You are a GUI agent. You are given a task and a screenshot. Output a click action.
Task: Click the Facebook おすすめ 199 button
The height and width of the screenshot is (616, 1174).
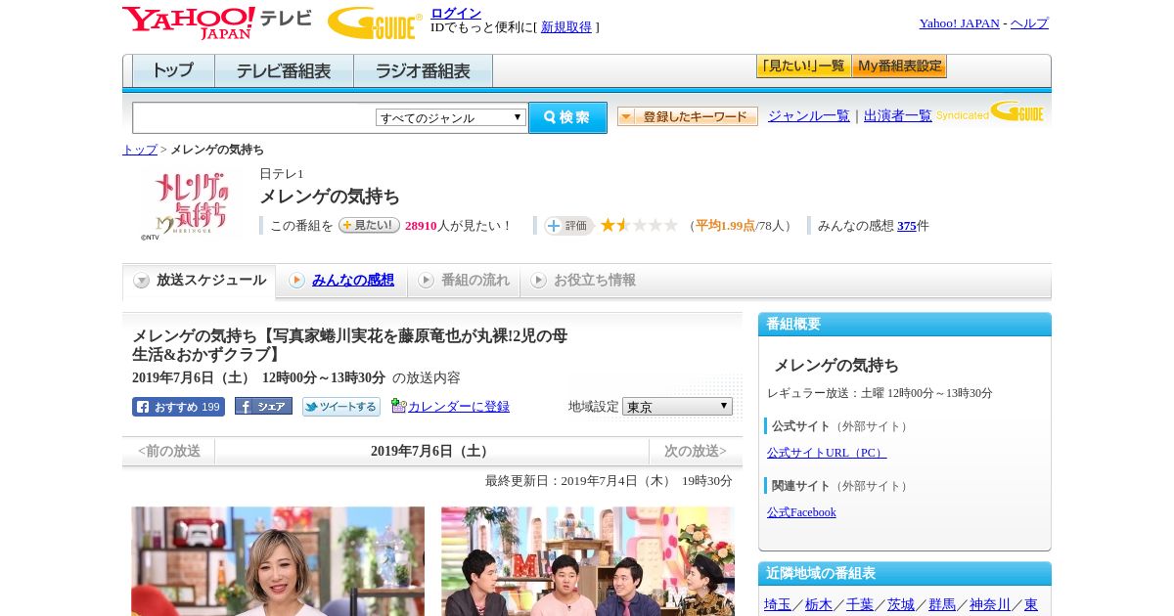[178, 407]
